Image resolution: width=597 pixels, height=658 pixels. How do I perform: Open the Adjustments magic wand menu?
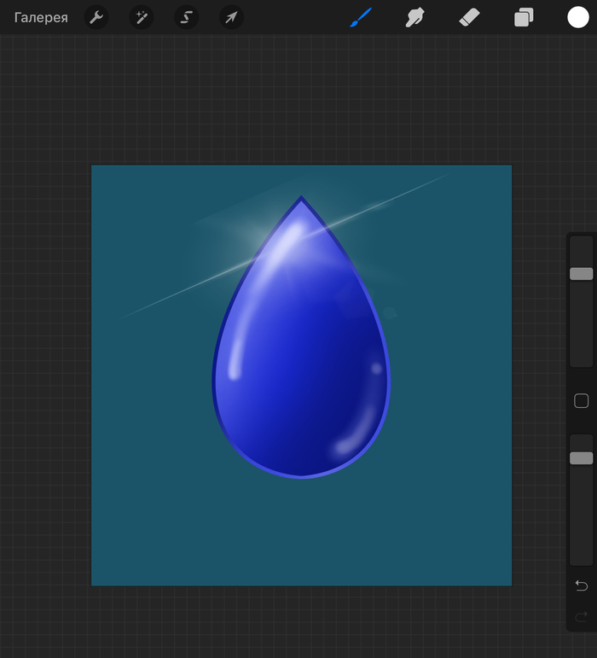point(142,17)
